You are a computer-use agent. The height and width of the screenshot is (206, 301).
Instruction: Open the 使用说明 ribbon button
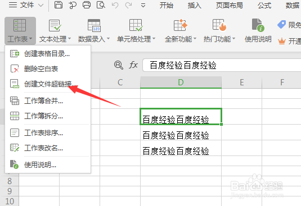258,31
